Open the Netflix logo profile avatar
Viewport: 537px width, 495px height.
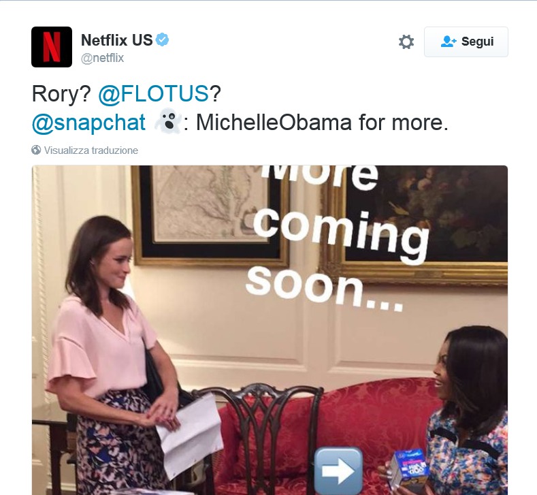pyautogui.click(x=52, y=47)
